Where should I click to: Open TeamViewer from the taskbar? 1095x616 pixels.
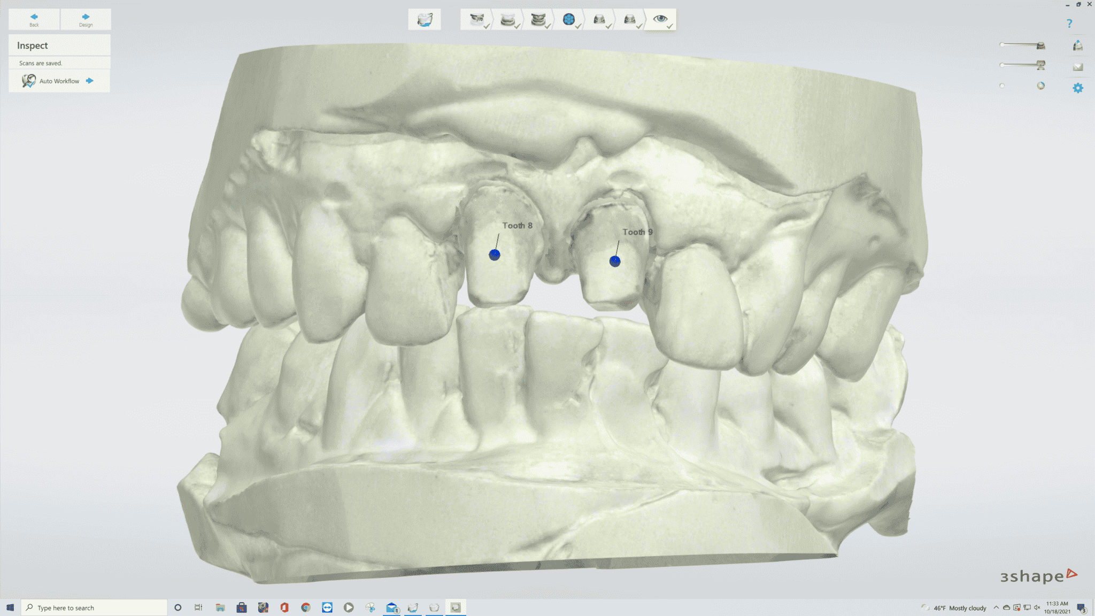tap(327, 607)
